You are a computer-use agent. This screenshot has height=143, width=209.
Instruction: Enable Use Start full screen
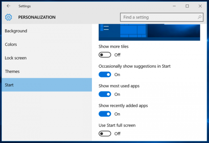pos(105,134)
